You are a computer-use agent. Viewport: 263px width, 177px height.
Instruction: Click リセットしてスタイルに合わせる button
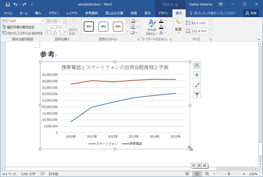click(x=22, y=33)
